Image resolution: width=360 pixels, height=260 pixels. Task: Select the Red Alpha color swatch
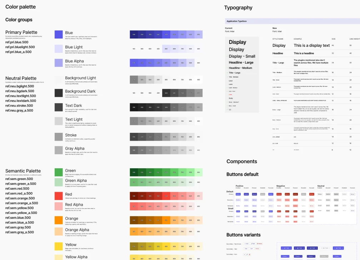[x=59, y=206]
